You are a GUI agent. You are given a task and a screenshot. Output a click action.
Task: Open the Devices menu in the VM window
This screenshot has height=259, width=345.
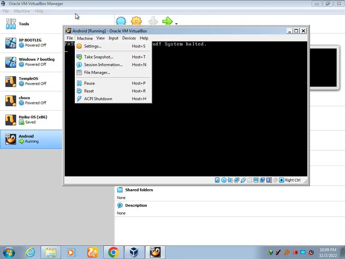129,38
